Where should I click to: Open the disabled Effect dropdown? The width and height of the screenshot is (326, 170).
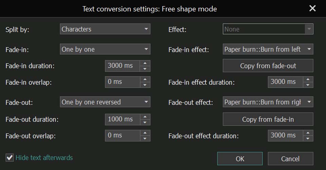(268, 29)
